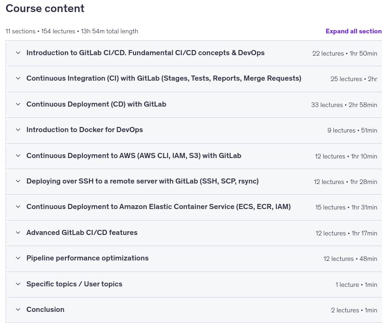
Task: Open Introduction to GitLab CI/CD. Fundamental concepts title
Action: pos(145,53)
